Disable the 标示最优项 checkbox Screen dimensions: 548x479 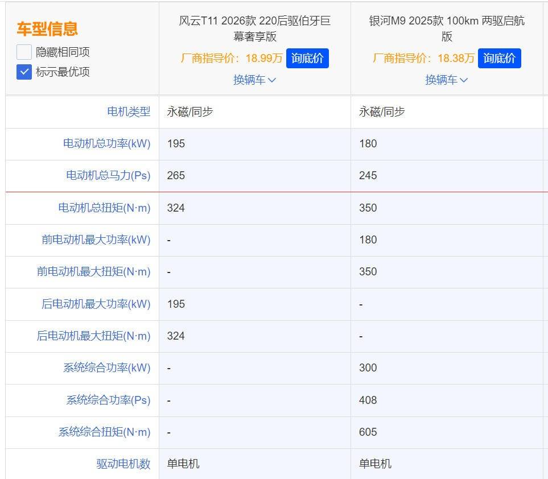pos(23,72)
